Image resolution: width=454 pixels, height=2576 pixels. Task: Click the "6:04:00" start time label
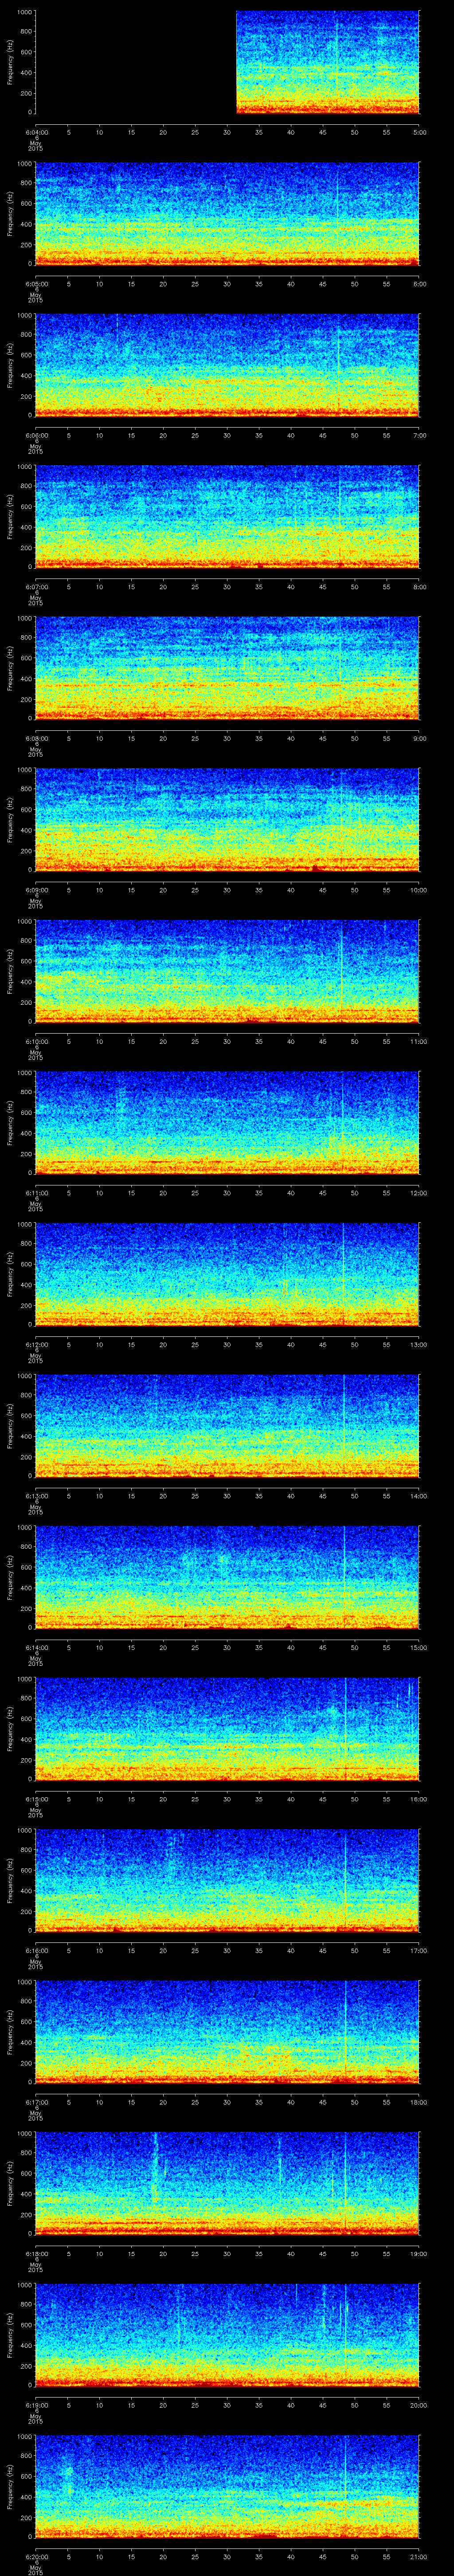[x=36, y=132]
